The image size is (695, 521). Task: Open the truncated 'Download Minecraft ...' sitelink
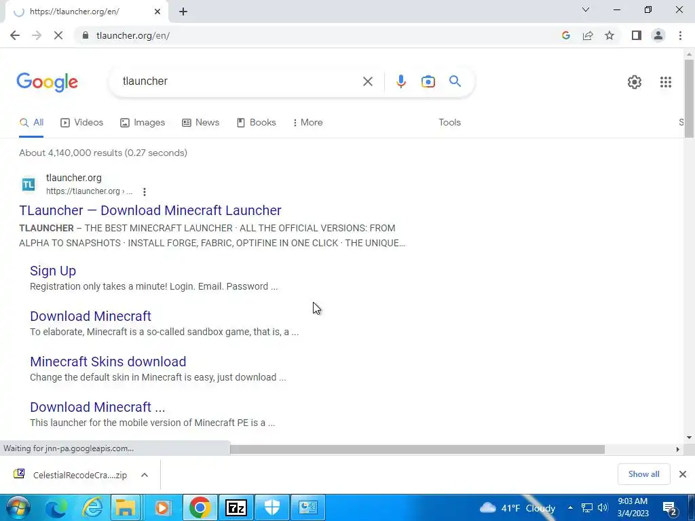[x=97, y=407]
